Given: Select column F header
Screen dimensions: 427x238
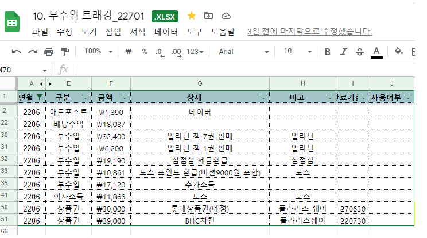Looking at the screenshot, I should click(111, 84).
